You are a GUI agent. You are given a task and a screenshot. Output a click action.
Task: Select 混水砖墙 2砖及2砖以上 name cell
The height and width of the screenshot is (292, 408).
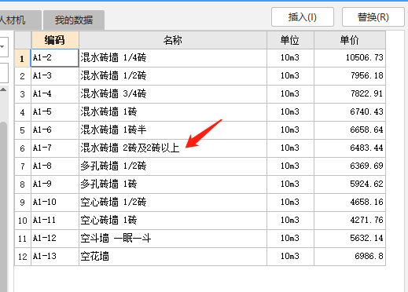point(173,148)
